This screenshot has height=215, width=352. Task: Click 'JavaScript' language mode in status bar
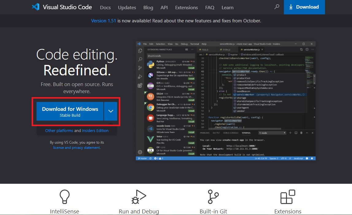click(x=298, y=158)
